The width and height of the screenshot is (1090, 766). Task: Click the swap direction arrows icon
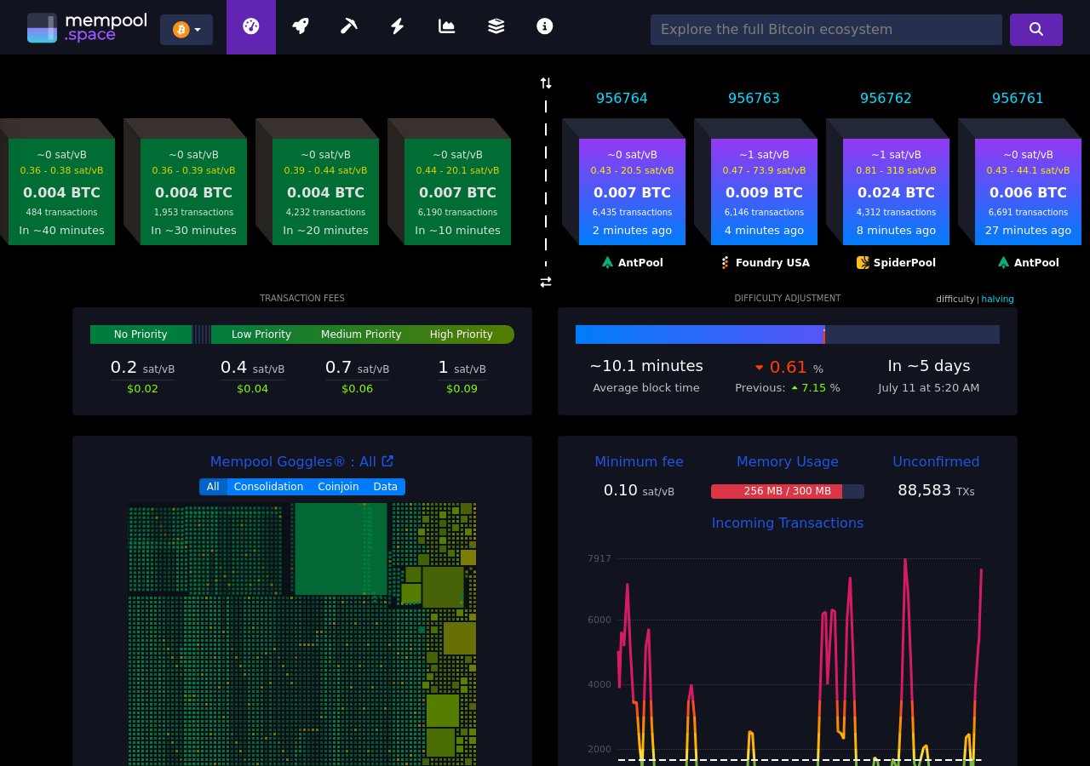click(546, 282)
